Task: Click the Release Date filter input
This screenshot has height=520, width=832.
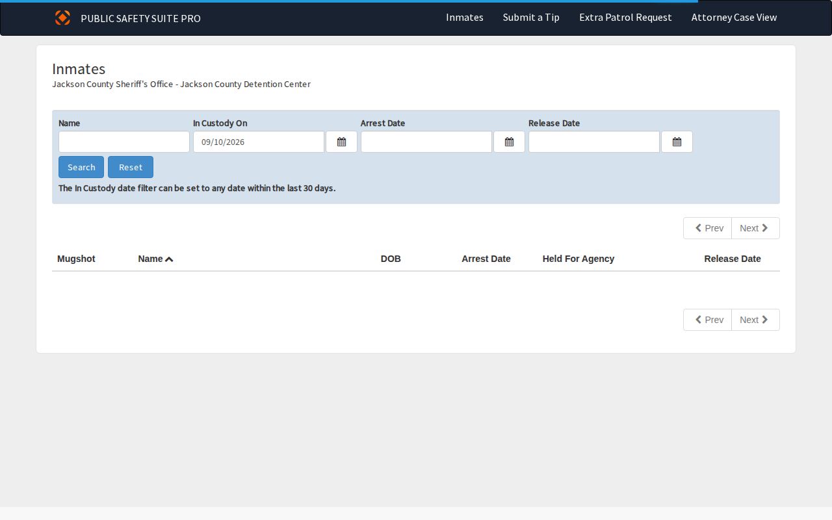Action: [x=594, y=142]
